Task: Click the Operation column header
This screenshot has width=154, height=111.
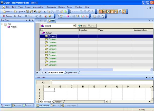Action: coord(88,30)
